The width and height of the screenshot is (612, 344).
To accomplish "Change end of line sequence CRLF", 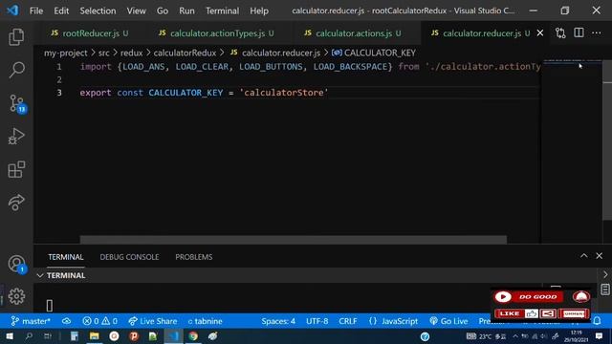I will coord(348,321).
